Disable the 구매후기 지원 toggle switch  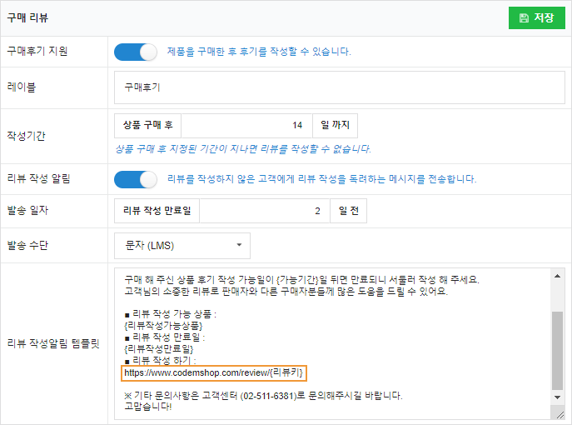tap(136, 52)
